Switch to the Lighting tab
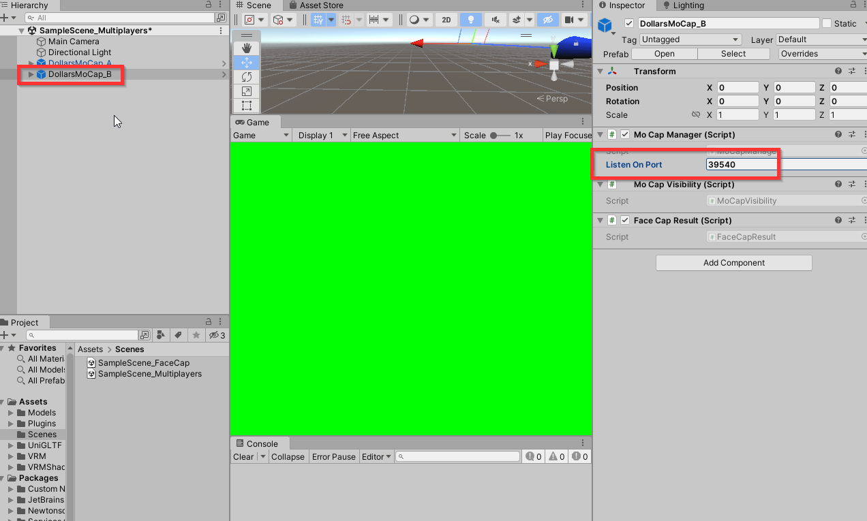Image resolution: width=867 pixels, height=521 pixels. point(688,5)
